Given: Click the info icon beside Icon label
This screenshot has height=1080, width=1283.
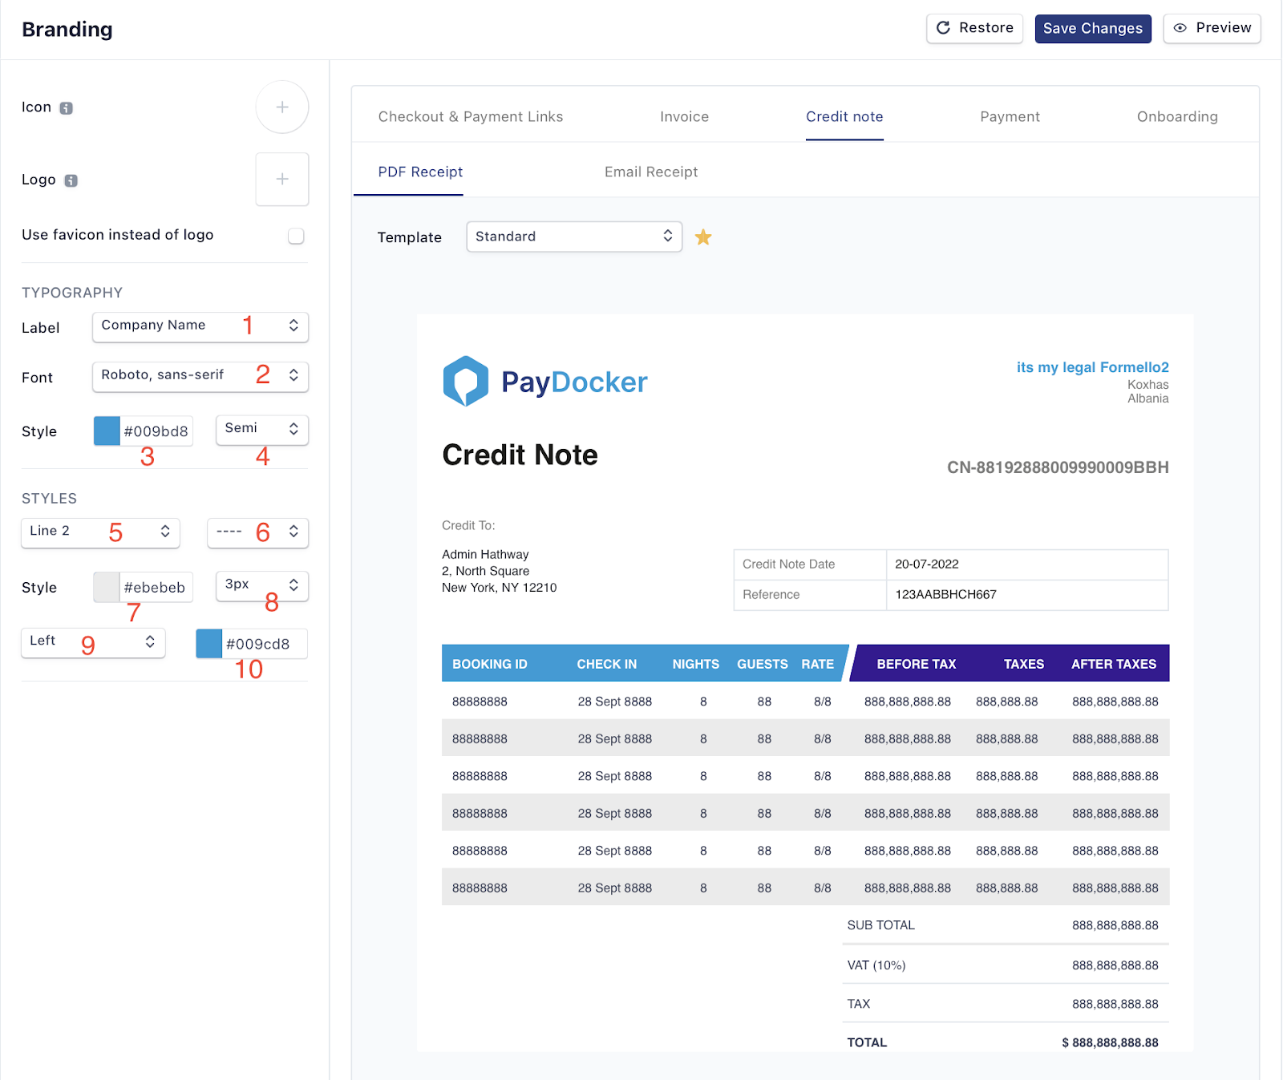Looking at the screenshot, I should click(67, 108).
